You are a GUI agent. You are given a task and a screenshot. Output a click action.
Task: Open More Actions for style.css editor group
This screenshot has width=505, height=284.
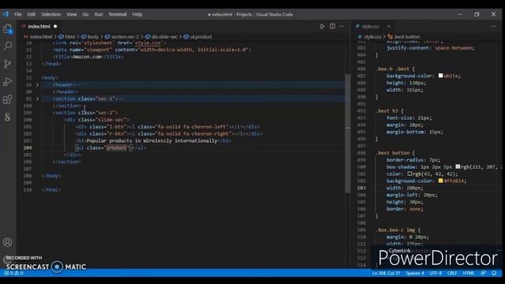pos(493,26)
